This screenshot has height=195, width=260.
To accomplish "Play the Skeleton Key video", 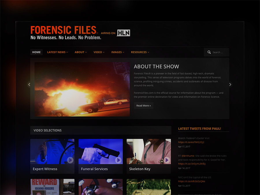I will point(166,160).
